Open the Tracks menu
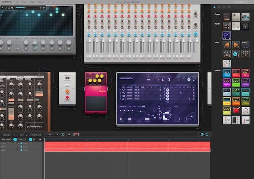 point(25,2)
